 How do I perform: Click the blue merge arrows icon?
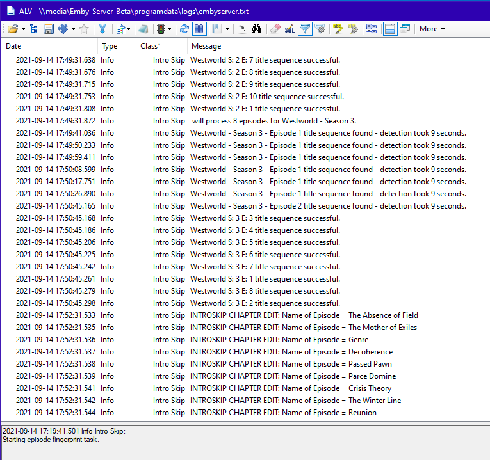[x=102, y=29]
